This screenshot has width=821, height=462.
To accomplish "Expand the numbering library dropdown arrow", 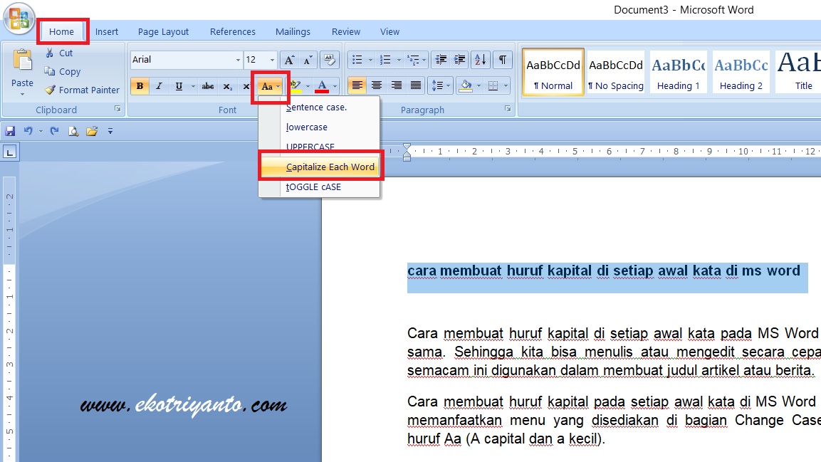I will click(x=399, y=60).
